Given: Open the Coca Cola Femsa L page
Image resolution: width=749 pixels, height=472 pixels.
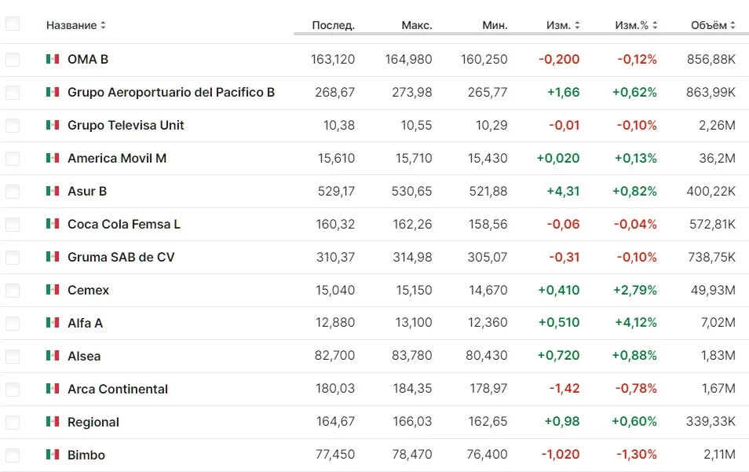Looking at the screenshot, I should [124, 224].
